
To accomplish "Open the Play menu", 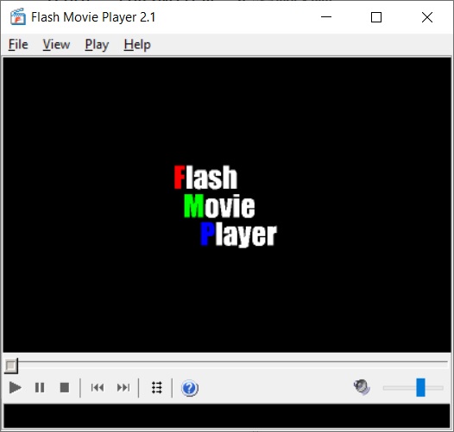I will pyautogui.click(x=97, y=45).
